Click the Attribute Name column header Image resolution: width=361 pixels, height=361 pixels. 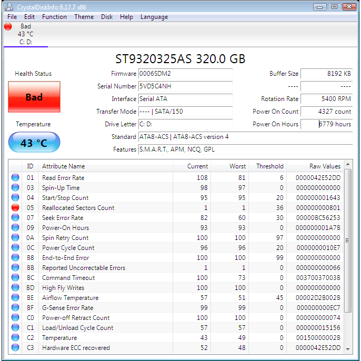click(x=106, y=166)
